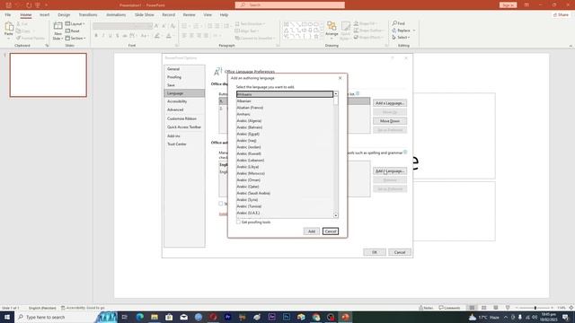Start the Slide Show from the status bar icon
The image size is (575, 323).
coord(508,308)
